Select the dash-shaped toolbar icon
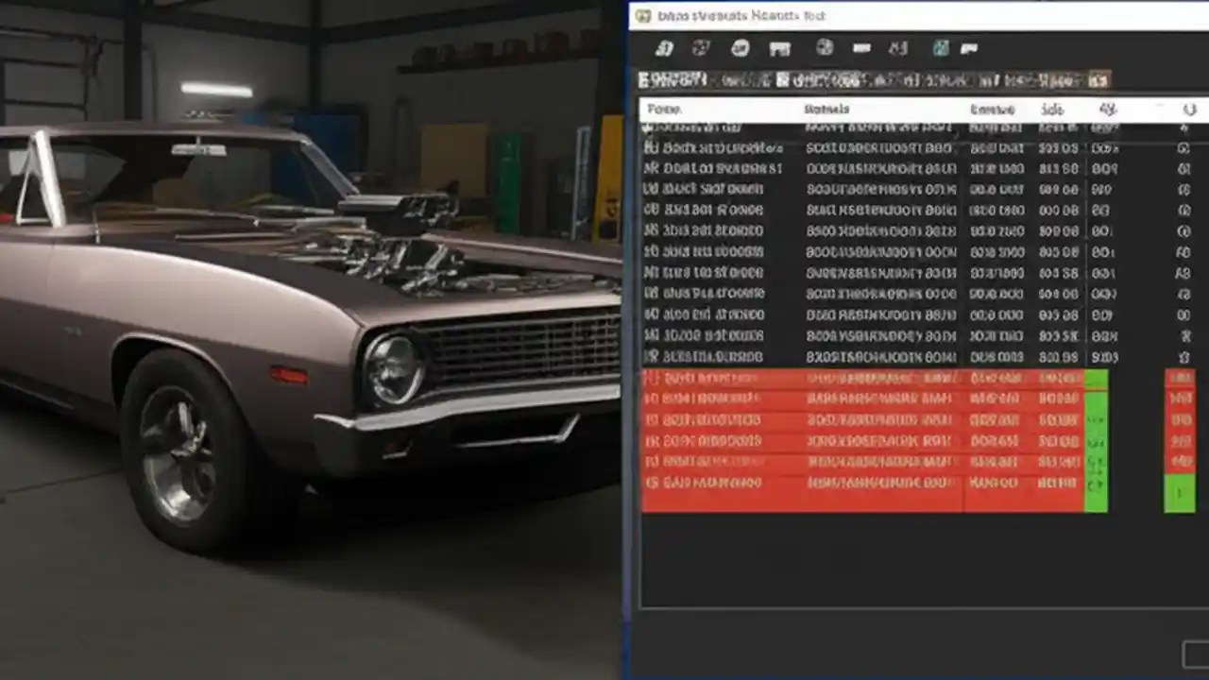Image resolution: width=1209 pixels, height=680 pixels. tap(861, 48)
